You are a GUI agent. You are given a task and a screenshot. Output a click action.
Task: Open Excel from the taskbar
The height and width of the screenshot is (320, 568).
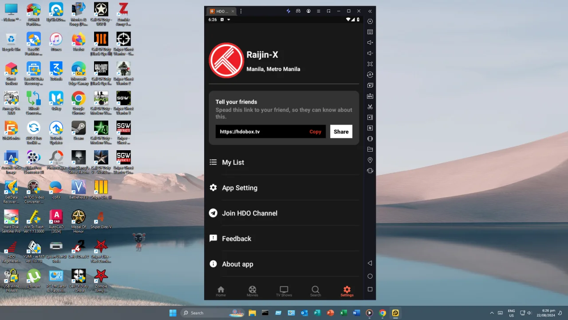(x=343, y=313)
